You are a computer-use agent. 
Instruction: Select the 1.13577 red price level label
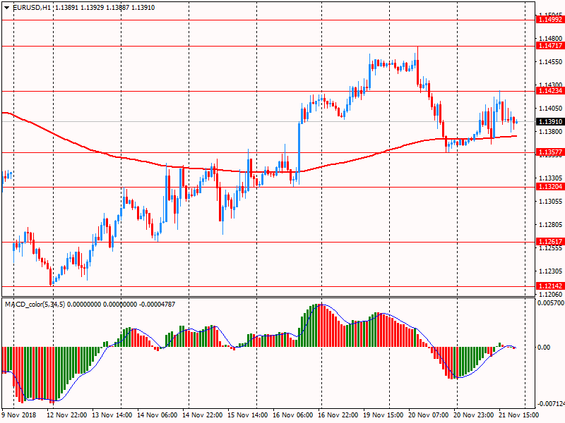coord(550,152)
